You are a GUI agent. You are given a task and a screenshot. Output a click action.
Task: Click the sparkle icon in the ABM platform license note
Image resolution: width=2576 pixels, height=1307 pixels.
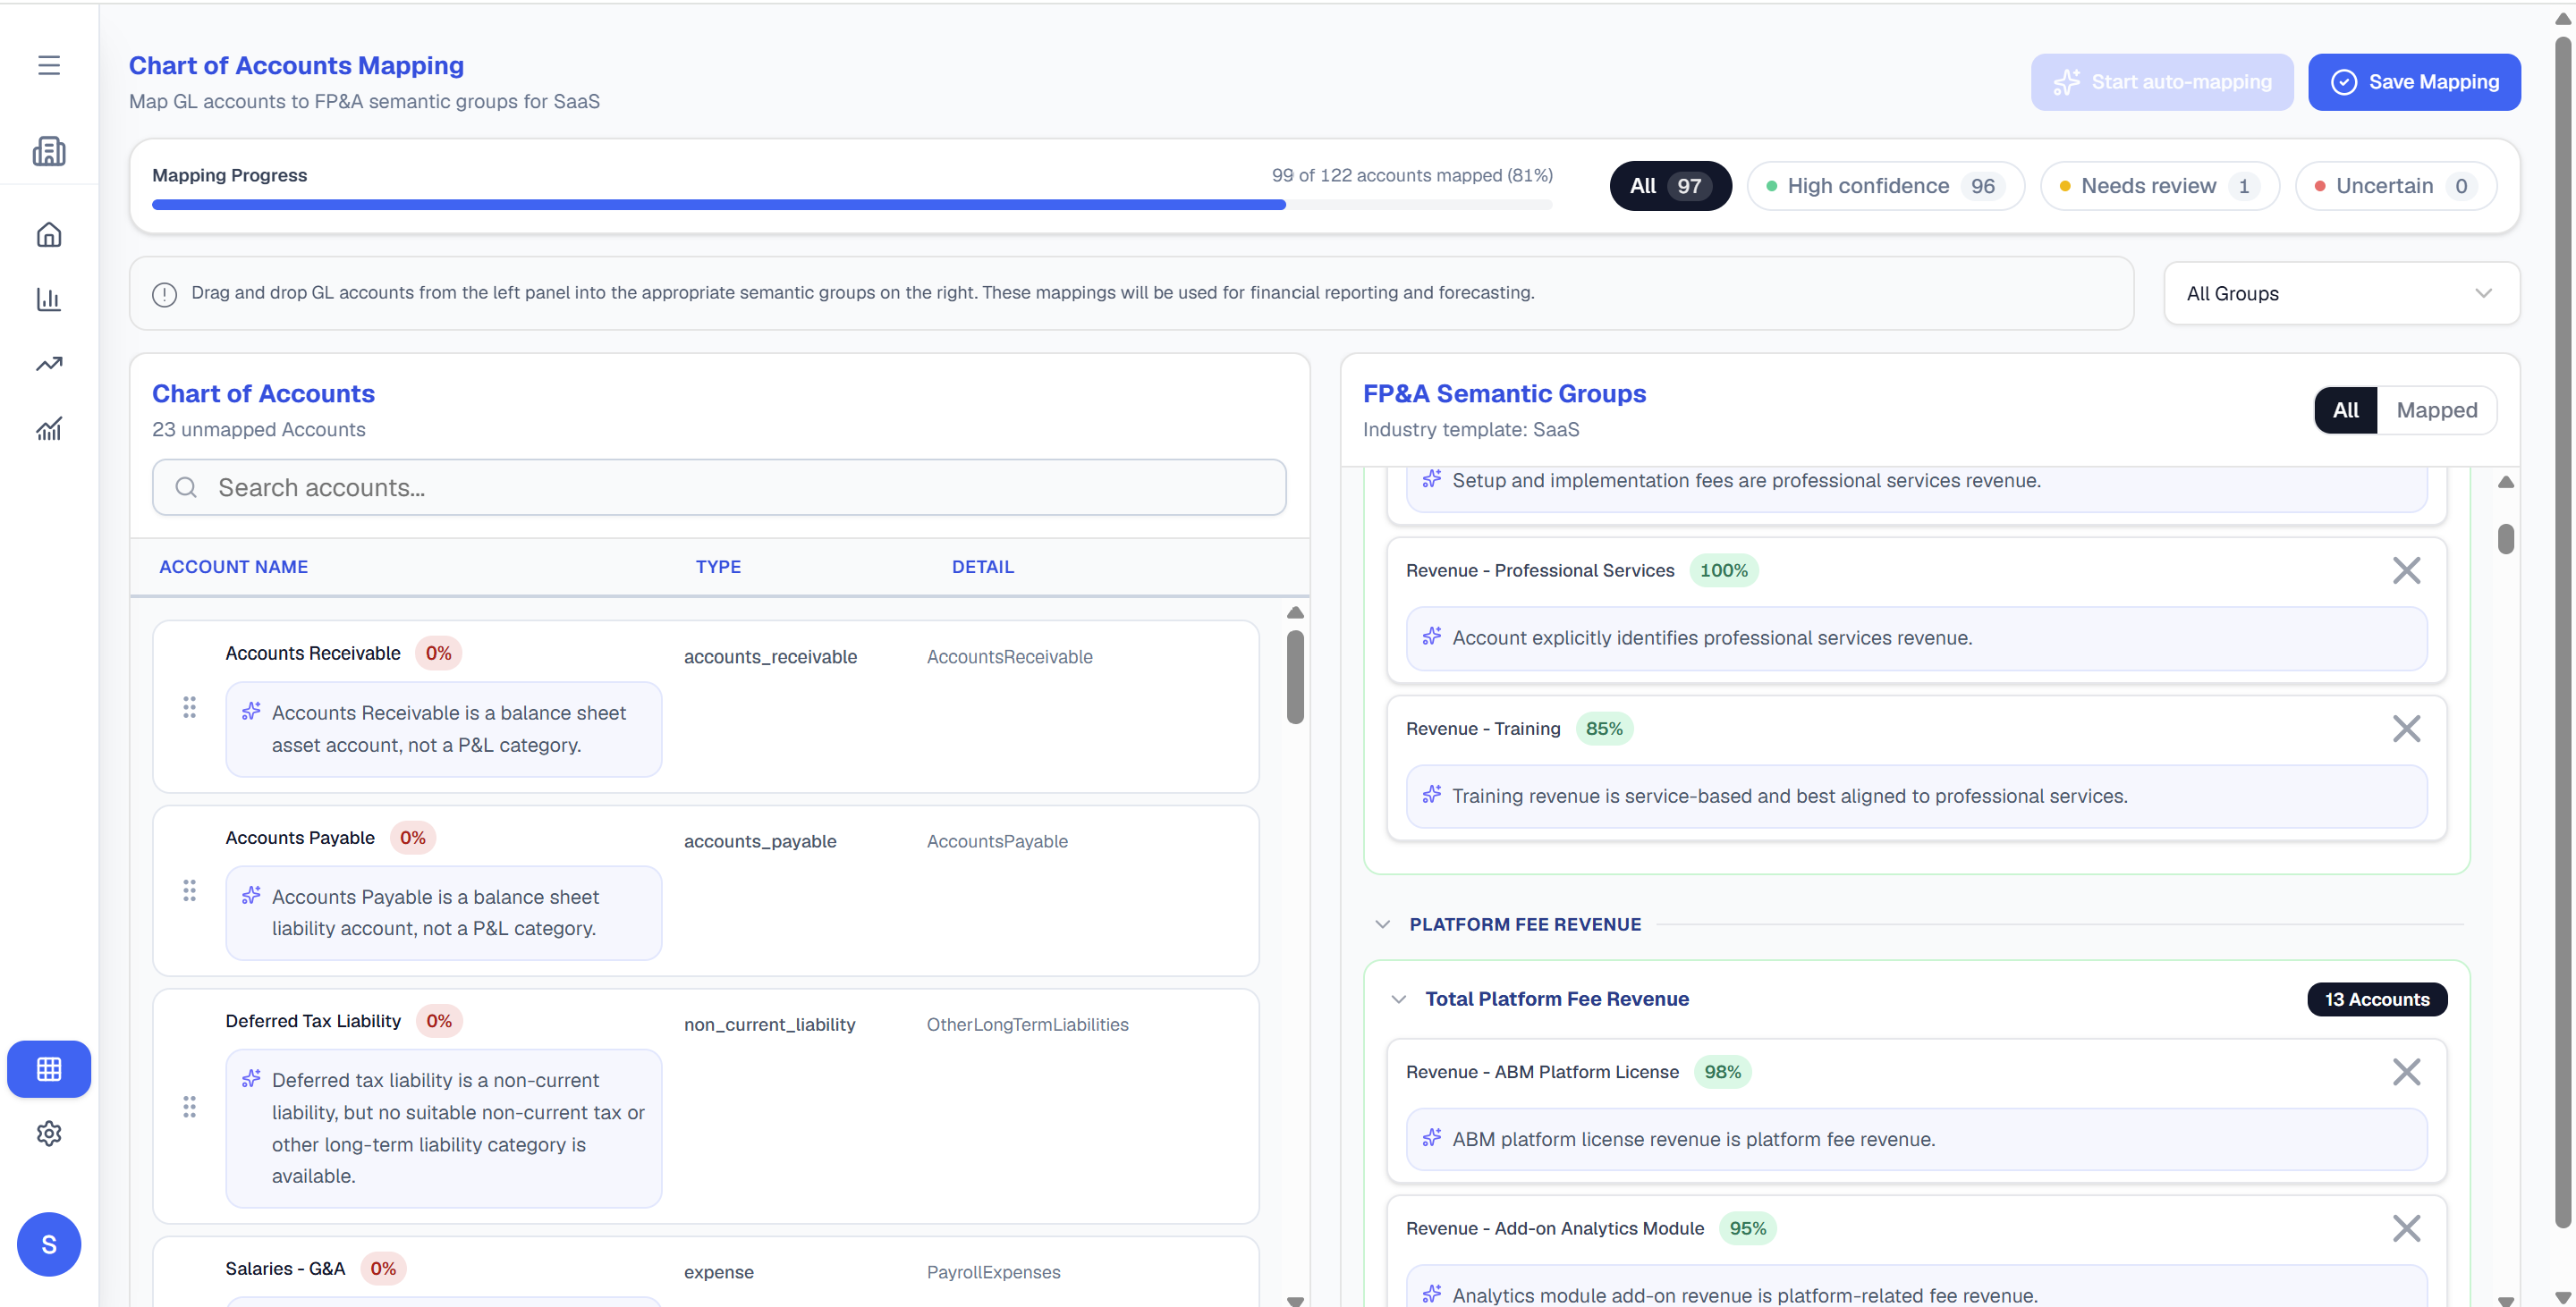tap(1432, 1138)
